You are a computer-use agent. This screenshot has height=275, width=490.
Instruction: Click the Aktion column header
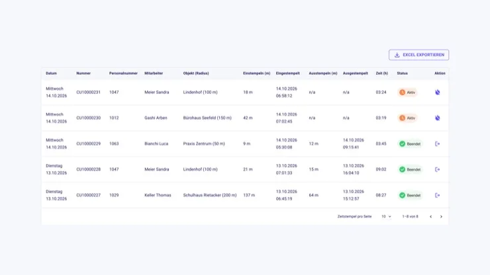pos(440,73)
